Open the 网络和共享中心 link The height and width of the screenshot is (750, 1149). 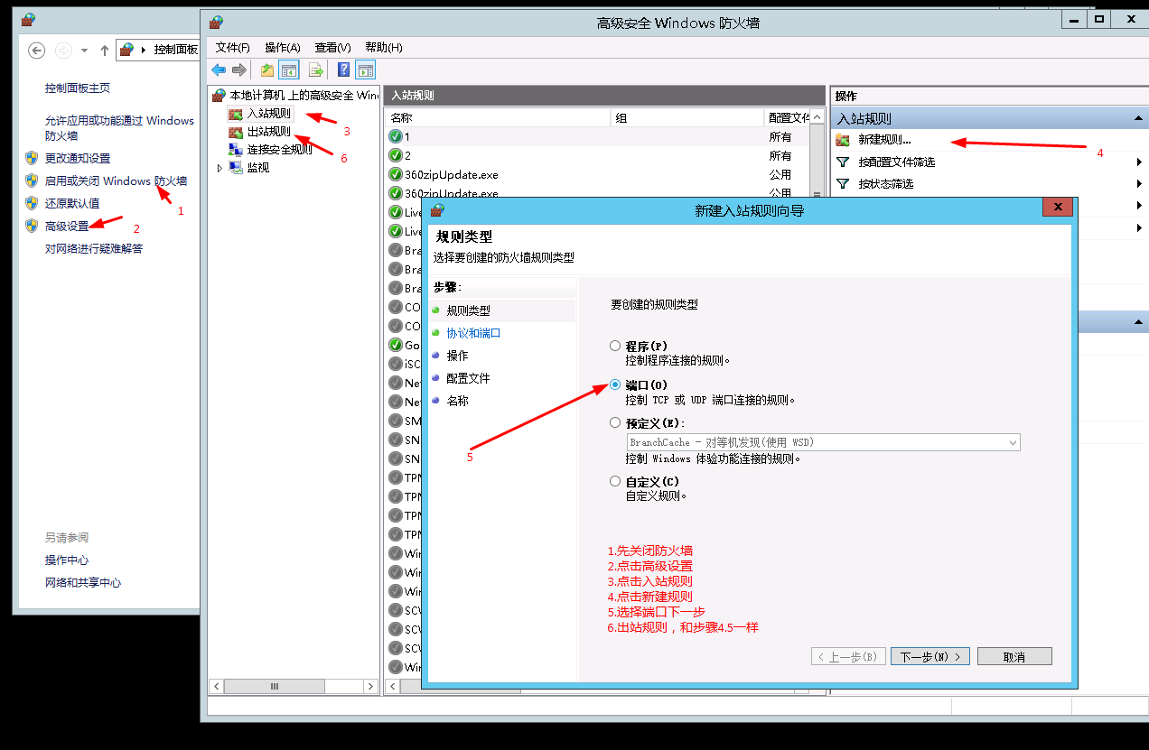click(x=83, y=582)
